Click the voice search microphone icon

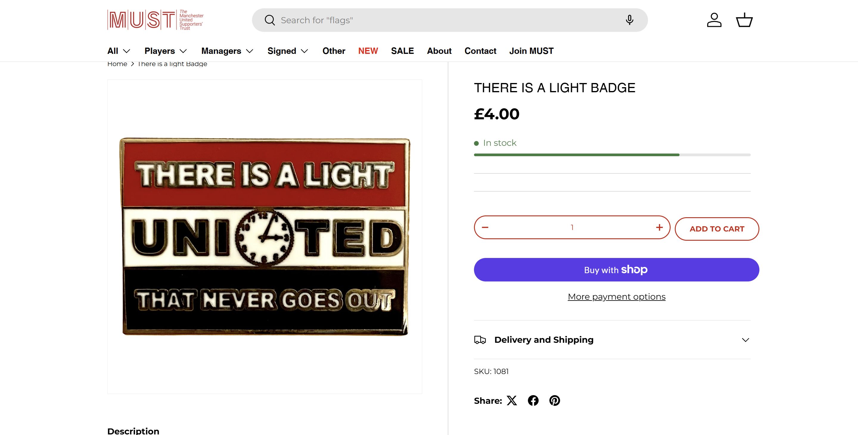coord(629,20)
